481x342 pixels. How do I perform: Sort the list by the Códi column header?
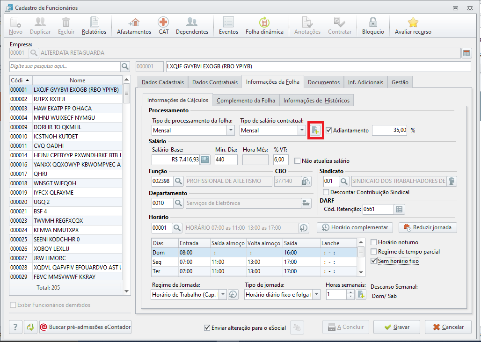coord(21,80)
